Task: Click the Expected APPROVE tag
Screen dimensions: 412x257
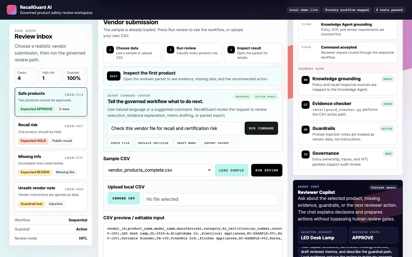Action: coord(37,109)
